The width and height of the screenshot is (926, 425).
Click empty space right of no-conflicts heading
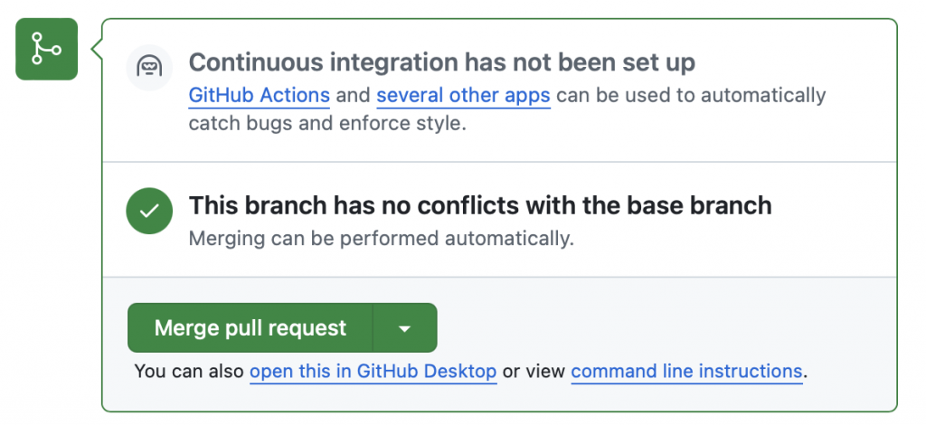[x=833, y=206]
